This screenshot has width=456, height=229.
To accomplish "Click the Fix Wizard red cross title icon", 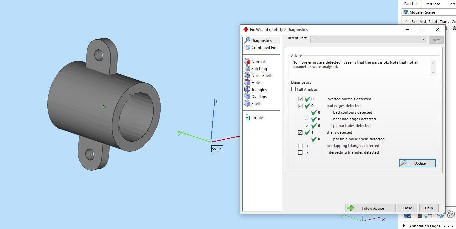I will point(246,29).
